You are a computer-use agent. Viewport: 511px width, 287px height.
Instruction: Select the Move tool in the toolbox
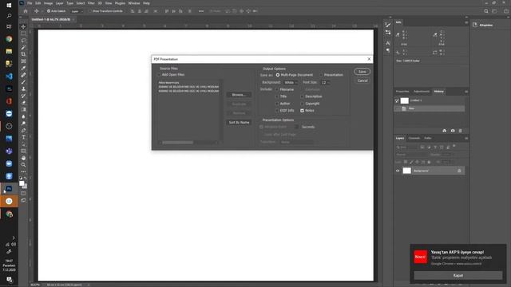(23, 26)
